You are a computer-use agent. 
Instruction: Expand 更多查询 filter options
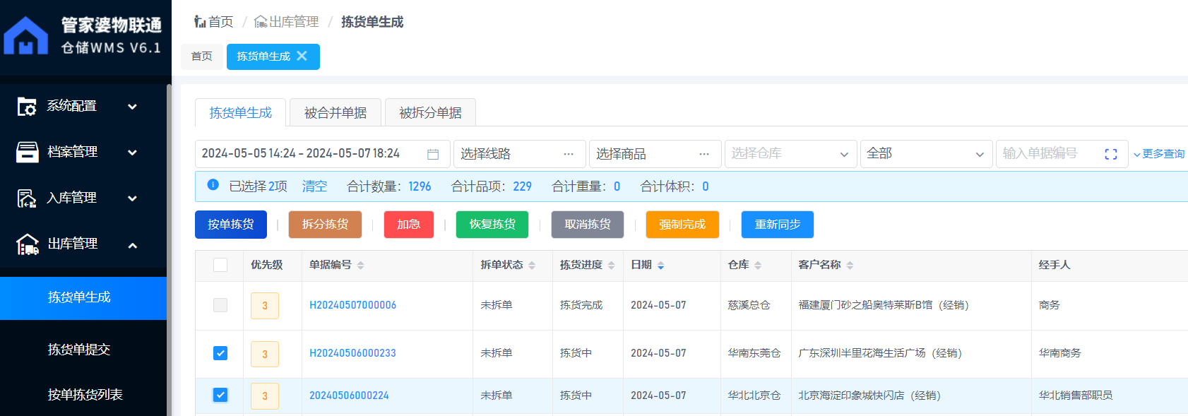coord(1159,154)
